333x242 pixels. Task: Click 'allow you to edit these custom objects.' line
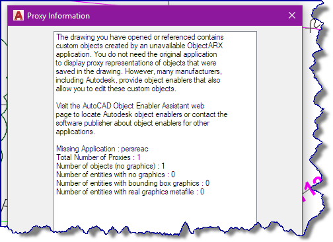[116, 89]
